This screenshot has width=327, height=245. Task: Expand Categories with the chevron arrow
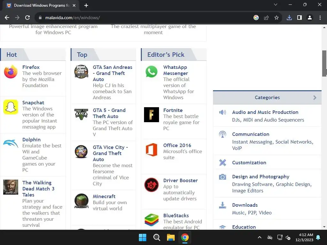[315, 98]
